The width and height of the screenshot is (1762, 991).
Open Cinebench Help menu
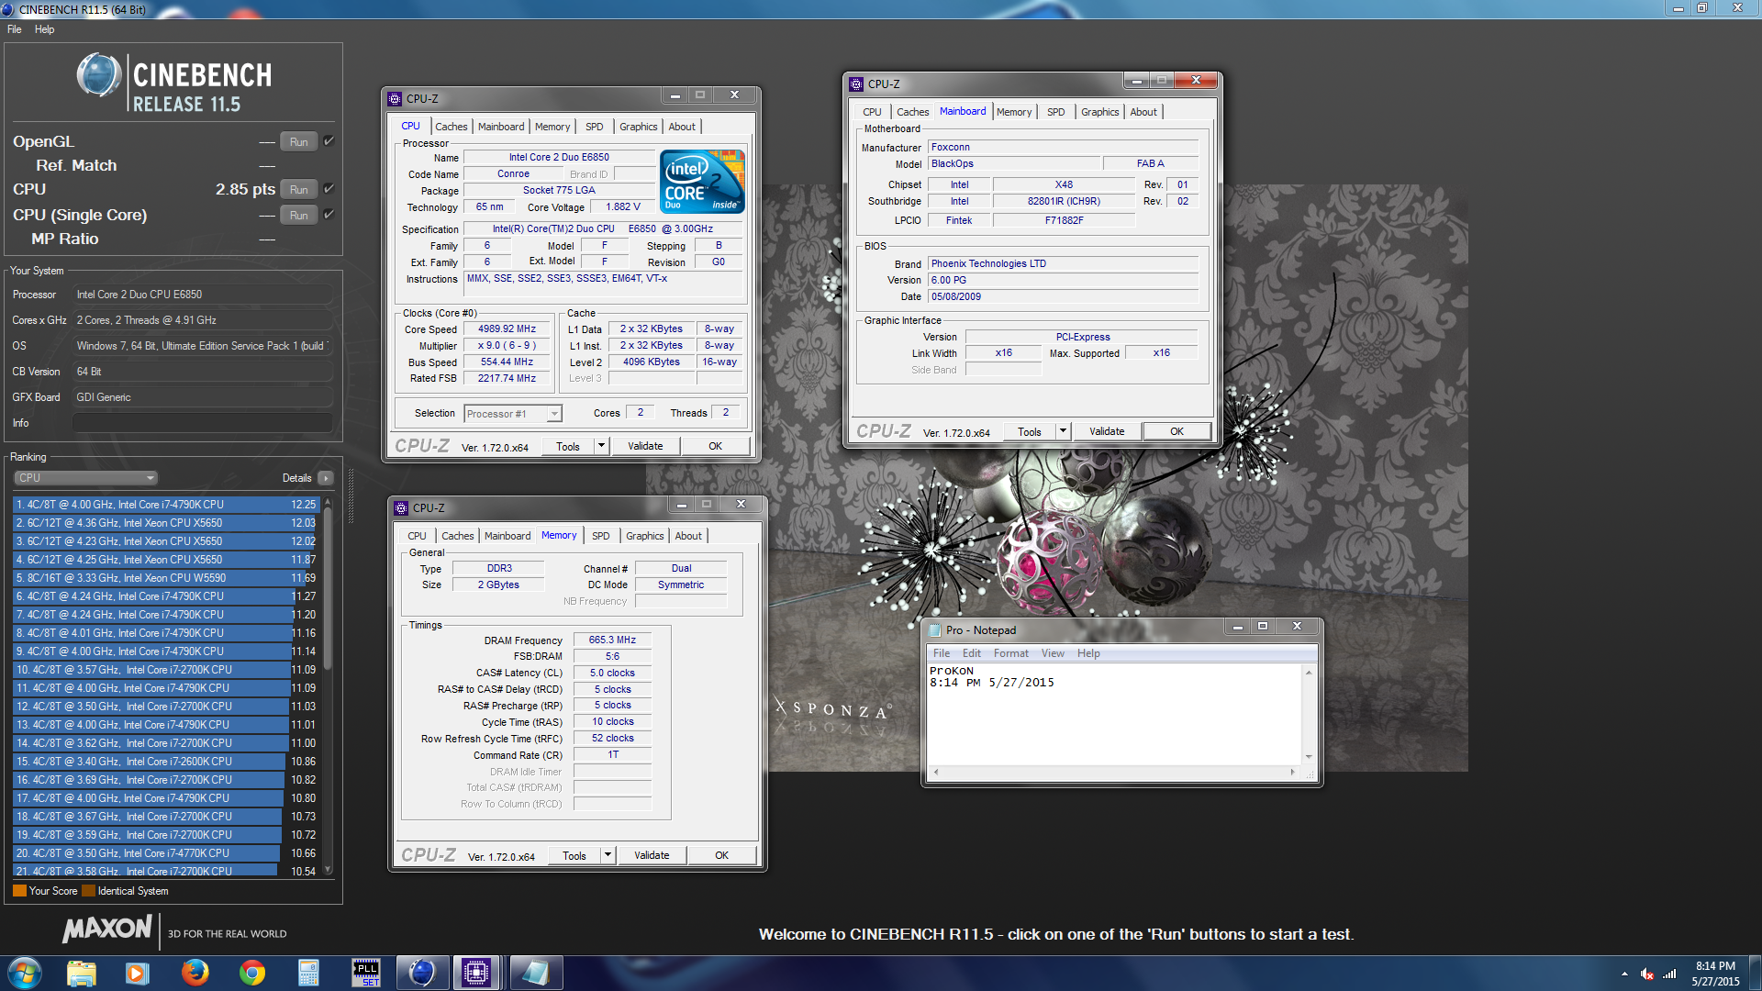[x=45, y=29]
